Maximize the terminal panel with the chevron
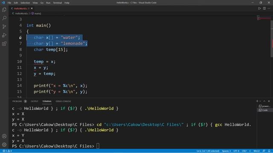 pyautogui.click(x=264, y=101)
